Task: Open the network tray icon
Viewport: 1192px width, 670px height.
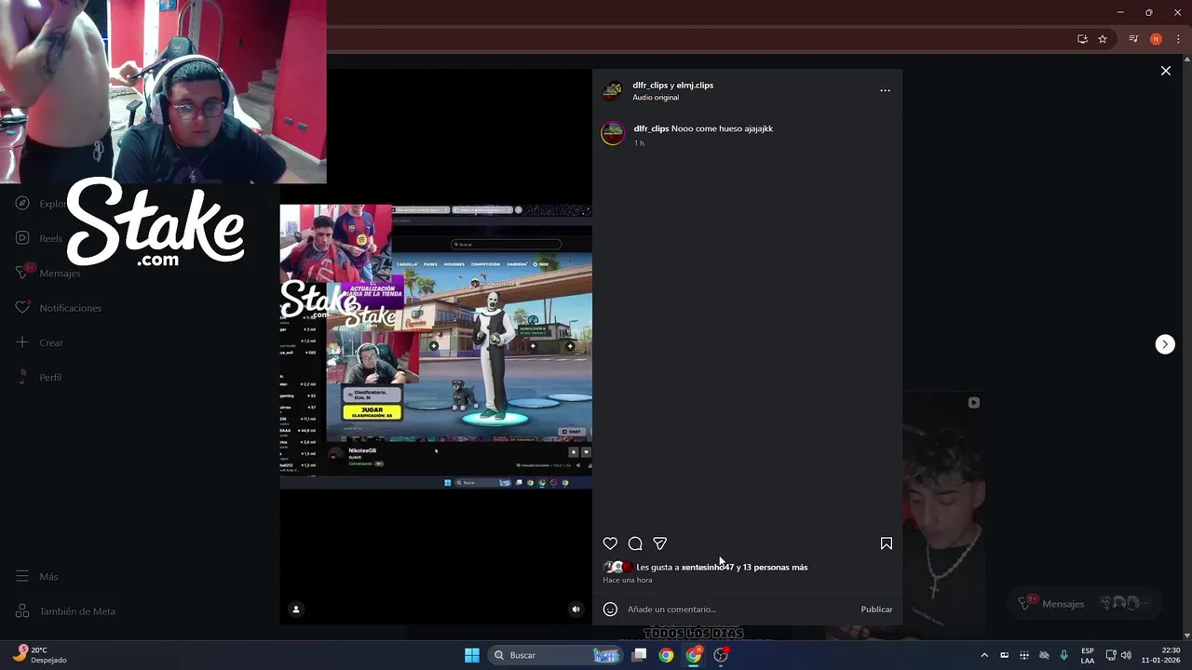Action: coord(1111,655)
